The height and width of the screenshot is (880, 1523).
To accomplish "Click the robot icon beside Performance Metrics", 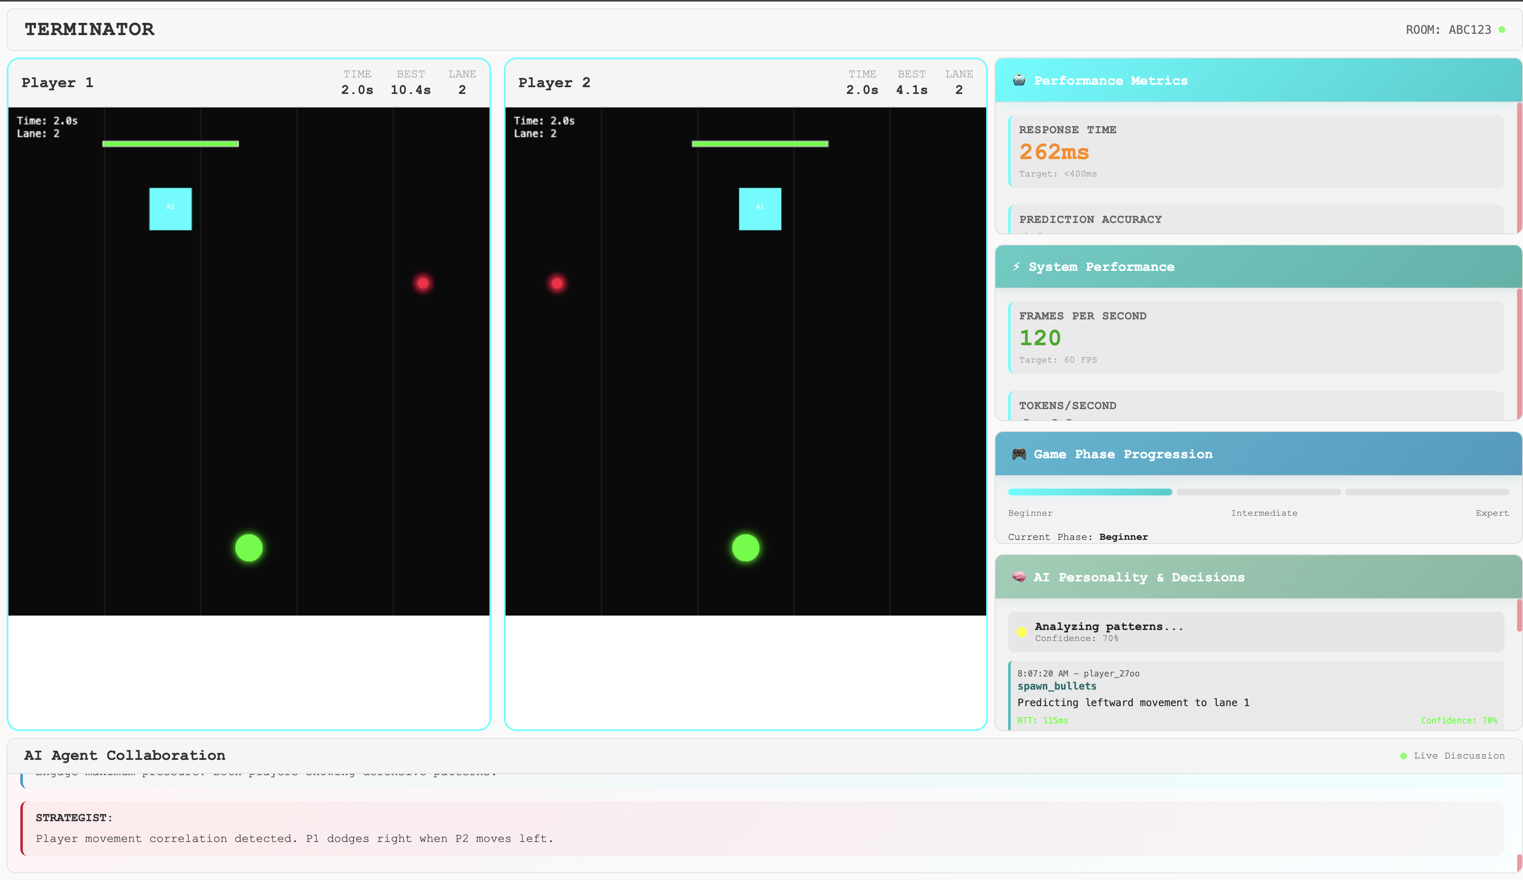I will [x=1019, y=80].
